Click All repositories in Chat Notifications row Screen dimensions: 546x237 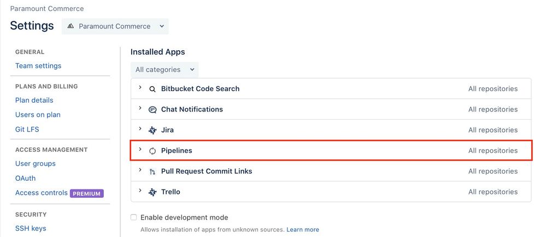[493, 110]
